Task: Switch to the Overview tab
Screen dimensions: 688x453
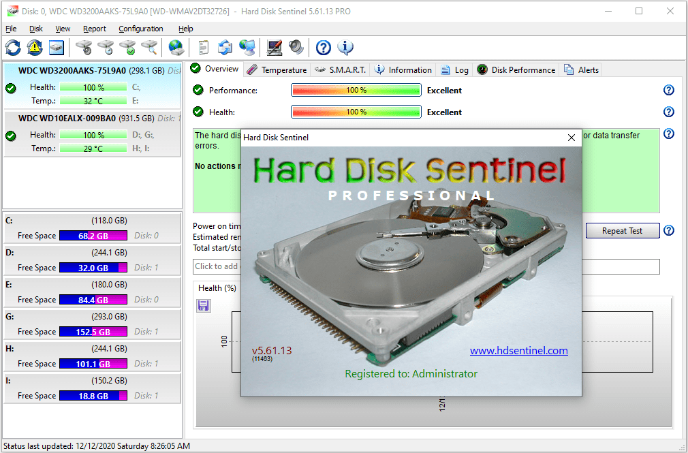Action: click(x=215, y=69)
